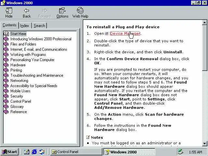
Task: Expand Personalizing Your Computer book icon
Action: coord(6,60)
